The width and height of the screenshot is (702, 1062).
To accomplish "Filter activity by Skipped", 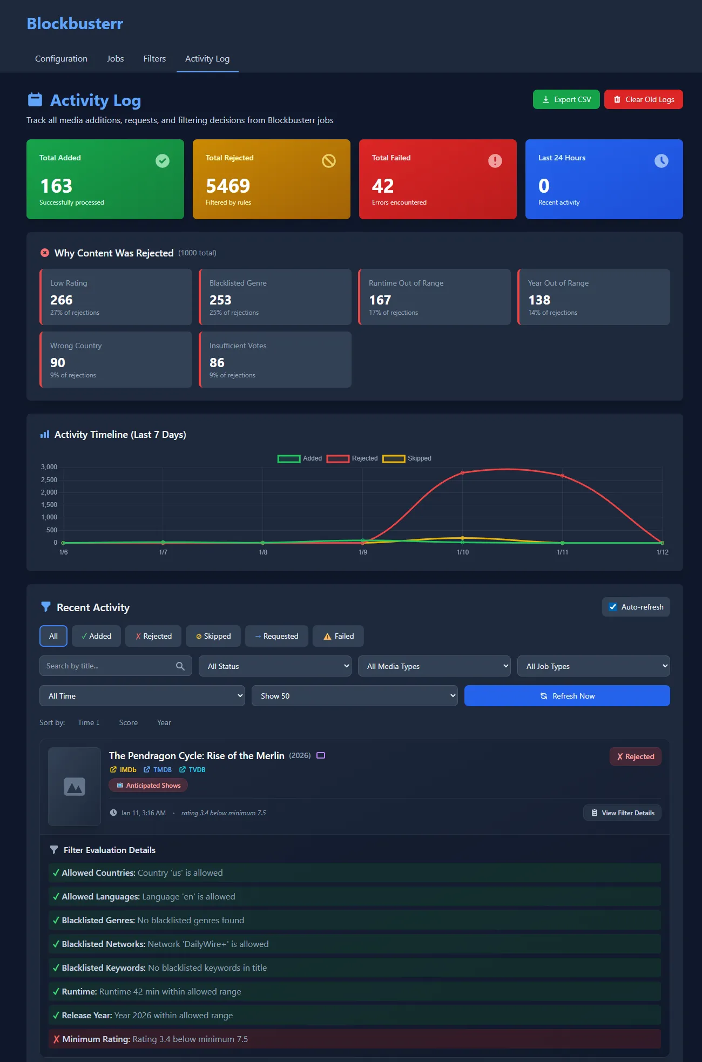I will (213, 636).
